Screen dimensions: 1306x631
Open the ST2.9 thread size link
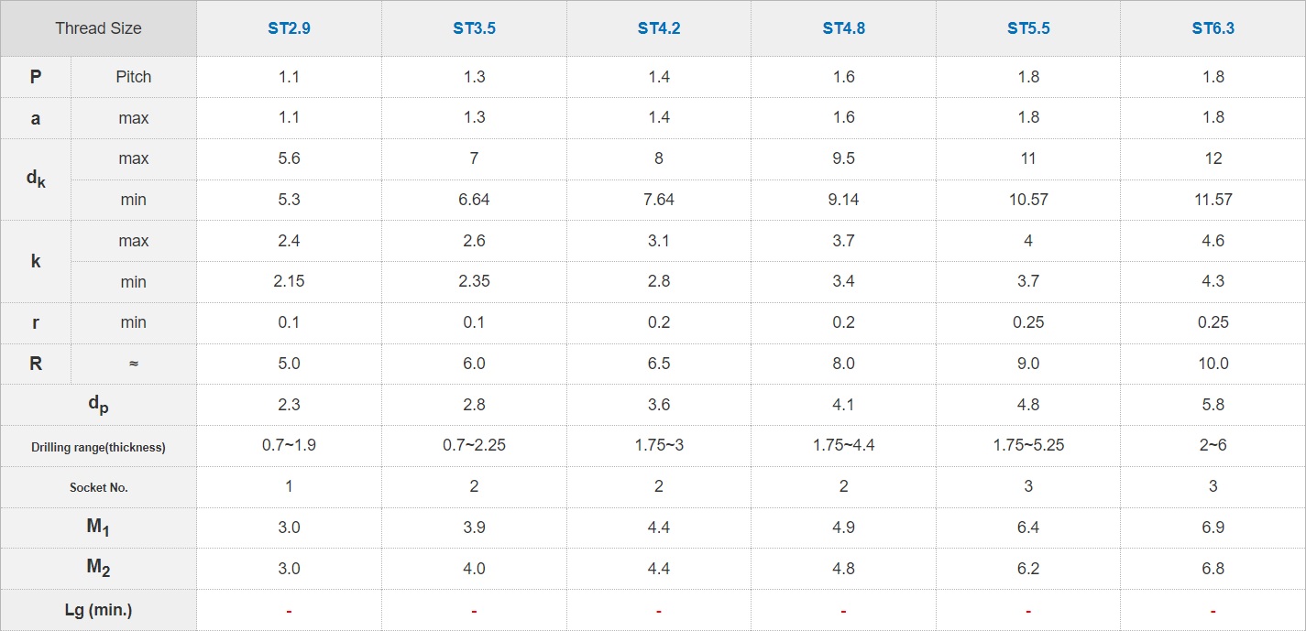[289, 28]
